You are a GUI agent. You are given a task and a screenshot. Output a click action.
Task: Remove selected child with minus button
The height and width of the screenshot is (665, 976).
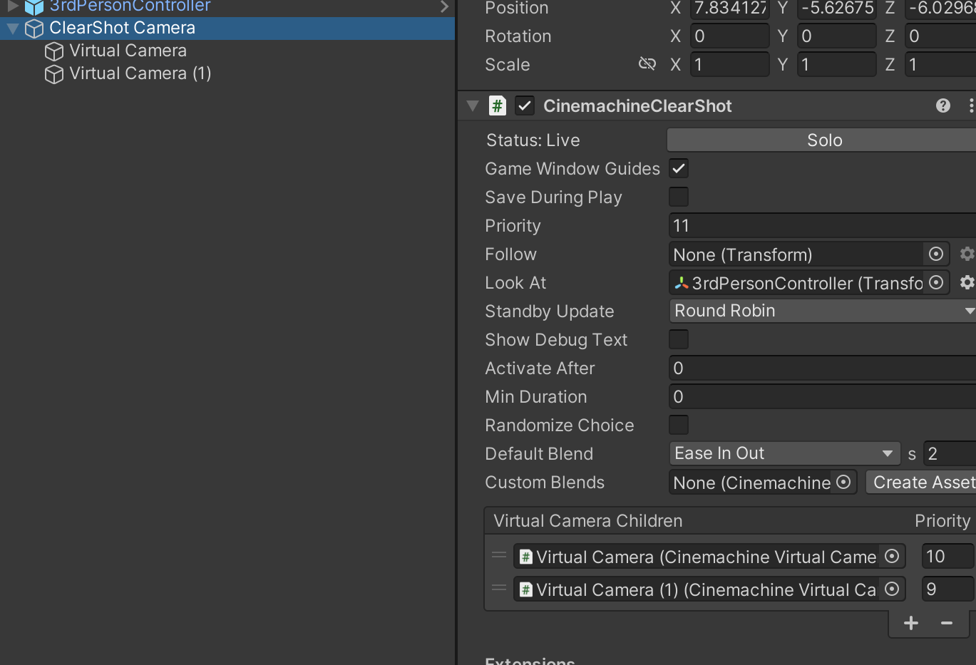tap(947, 623)
